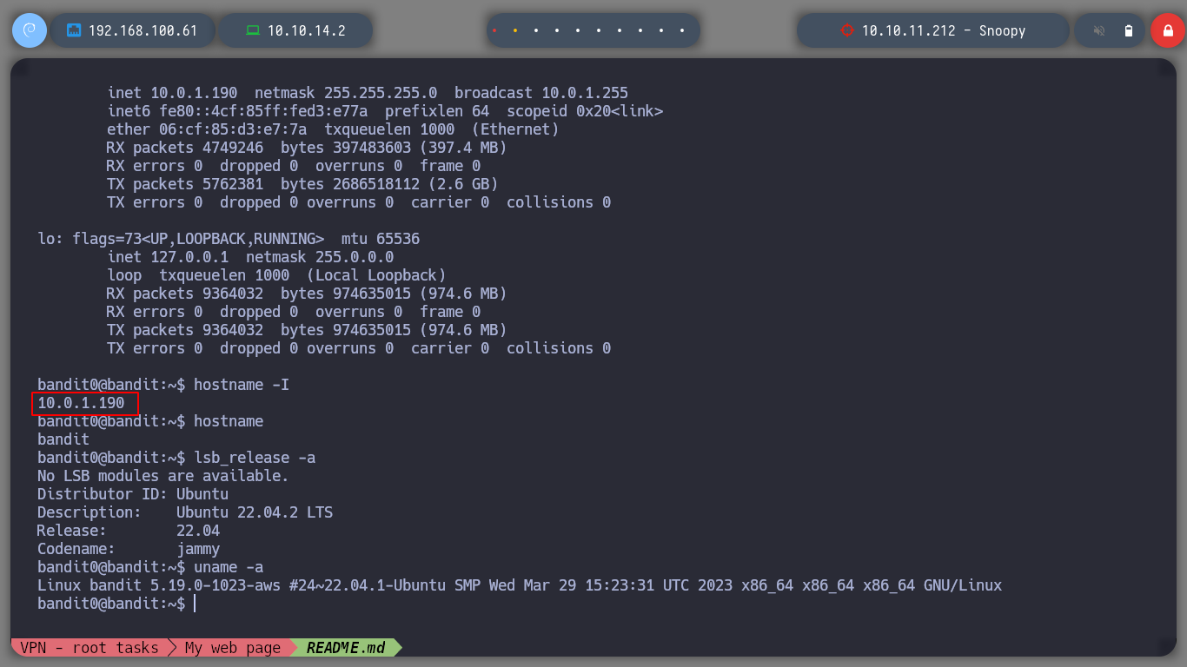This screenshot has height=667, width=1187.
Task: Click the 10.0.1.190 hostname -I output
Action: tap(81, 403)
